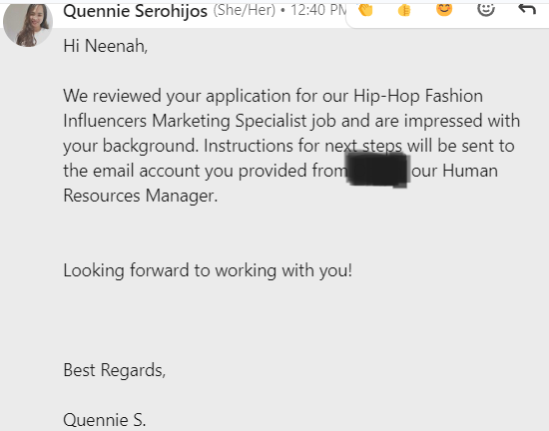Click 'Influencers Marketing Specialist' job title text

coord(185,121)
